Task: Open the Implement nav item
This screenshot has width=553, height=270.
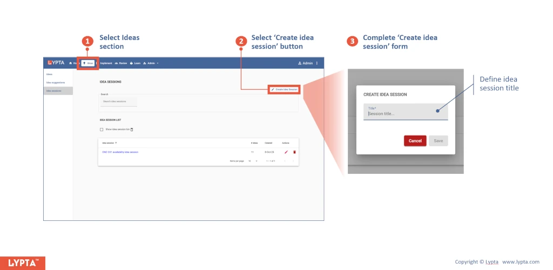Action: pyautogui.click(x=106, y=63)
